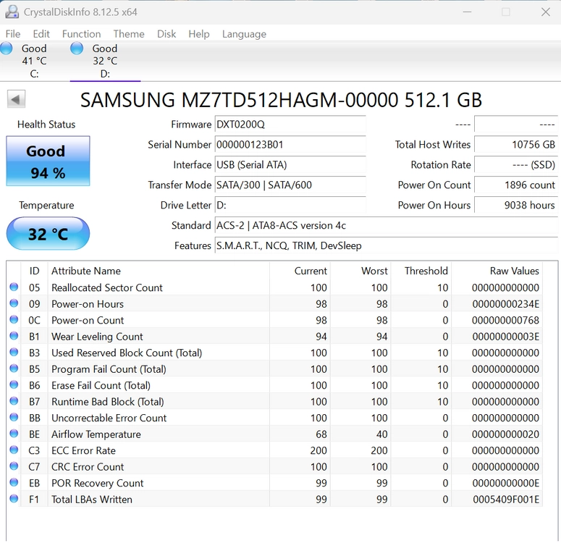Click the CrystalDiskInfo app icon in title bar
561x543 pixels.
pyautogui.click(x=12, y=12)
